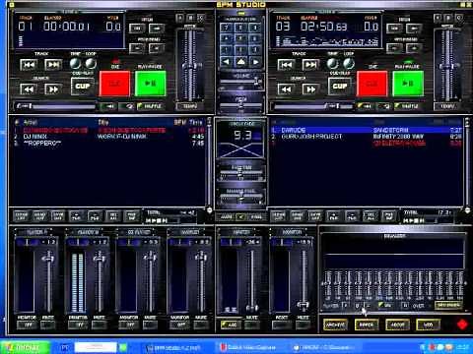Click the sample player eject triangle
This screenshot has width=473, height=354.
point(240,62)
